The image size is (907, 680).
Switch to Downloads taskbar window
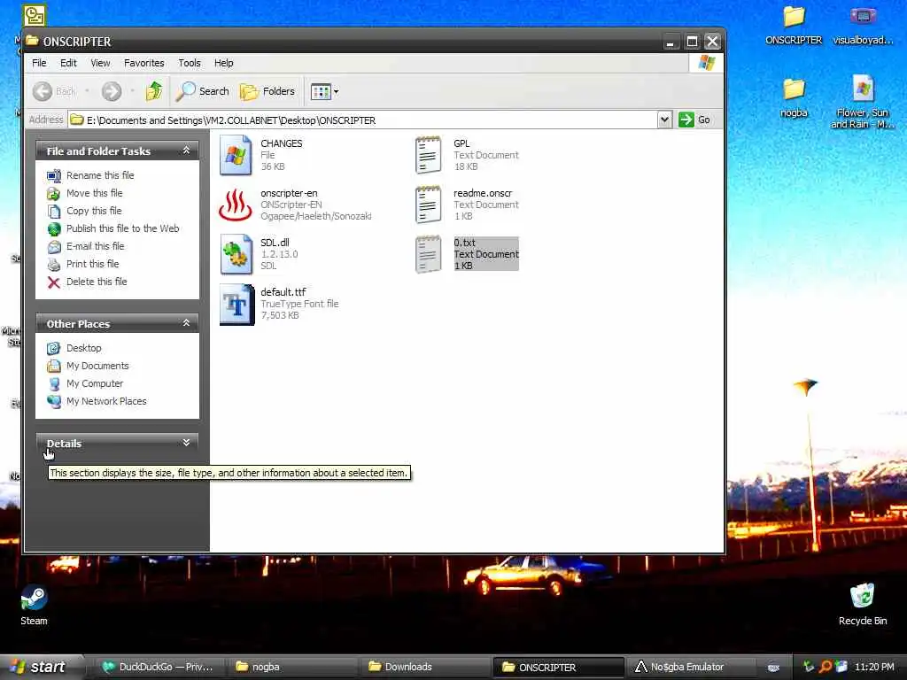(x=424, y=667)
